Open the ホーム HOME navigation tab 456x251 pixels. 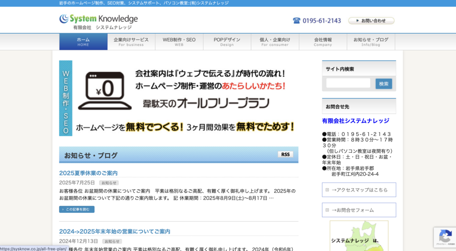coord(83,42)
